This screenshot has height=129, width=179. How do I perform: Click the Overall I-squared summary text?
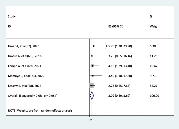click(x=33, y=95)
